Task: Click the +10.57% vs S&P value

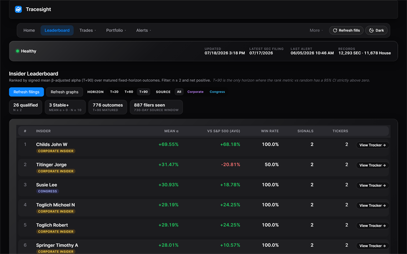Action: coord(230,245)
